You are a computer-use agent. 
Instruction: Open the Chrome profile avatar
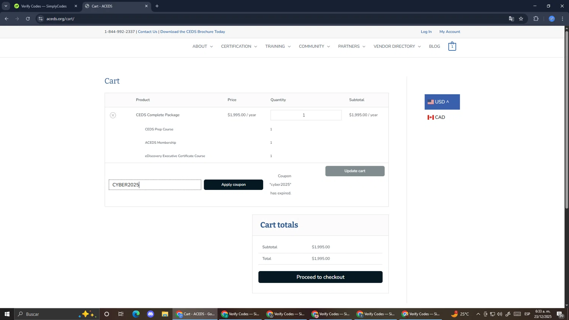click(x=552, y=19)
